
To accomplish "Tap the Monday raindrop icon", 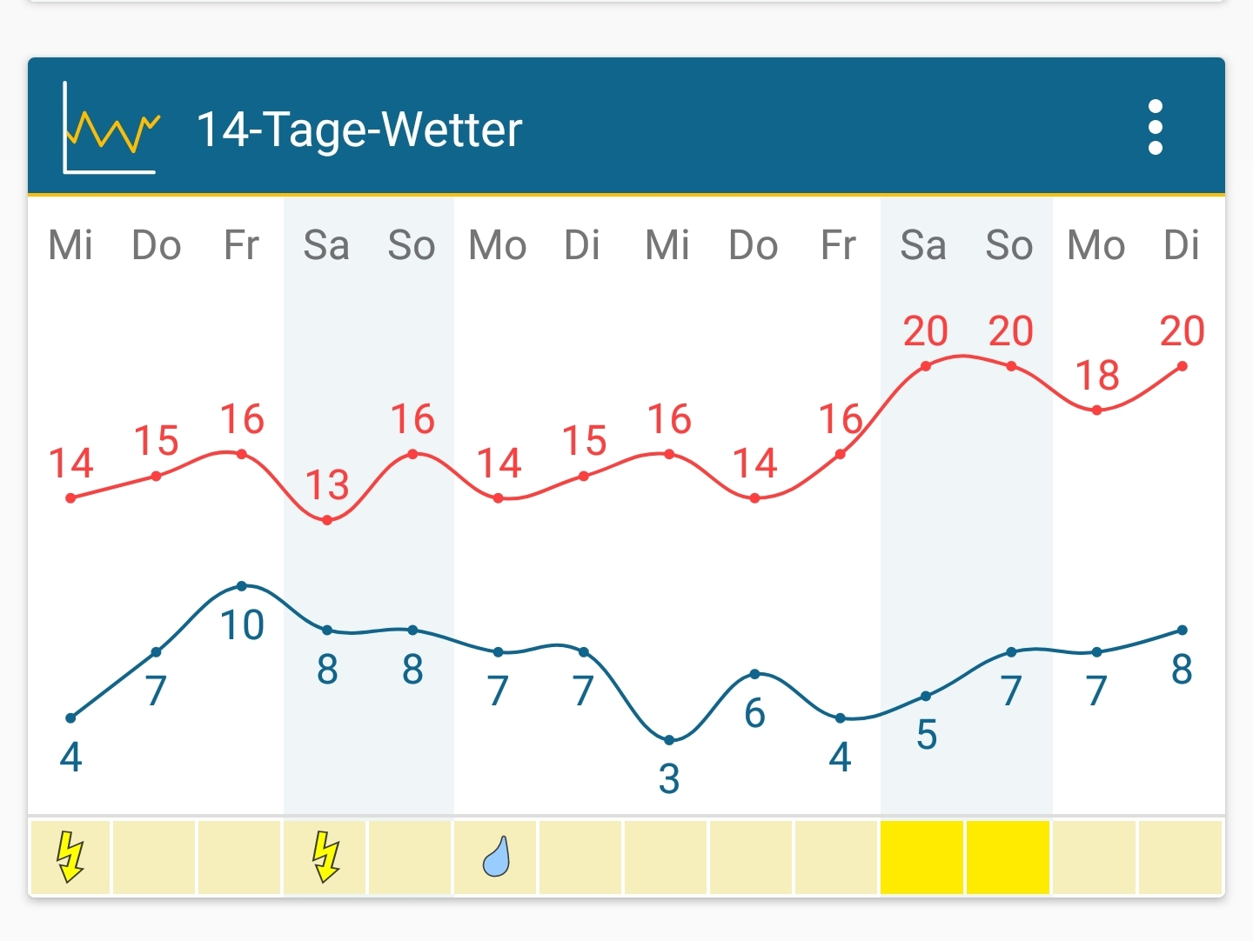I will (497, 857).
